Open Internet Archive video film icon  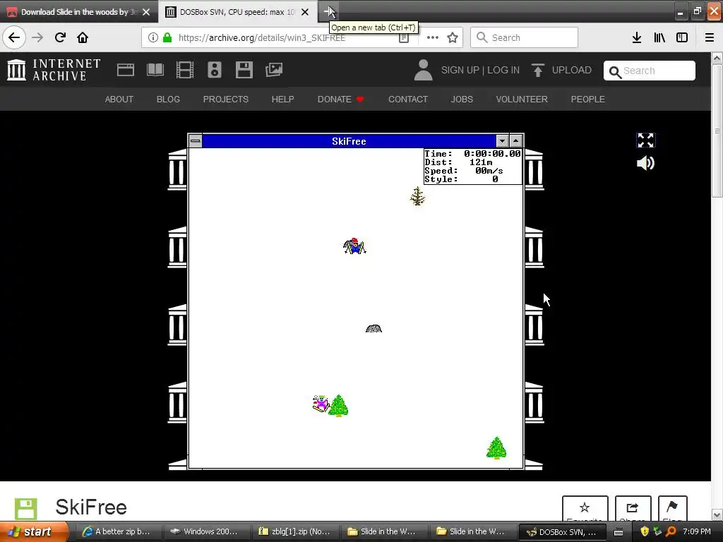[185, 70]
